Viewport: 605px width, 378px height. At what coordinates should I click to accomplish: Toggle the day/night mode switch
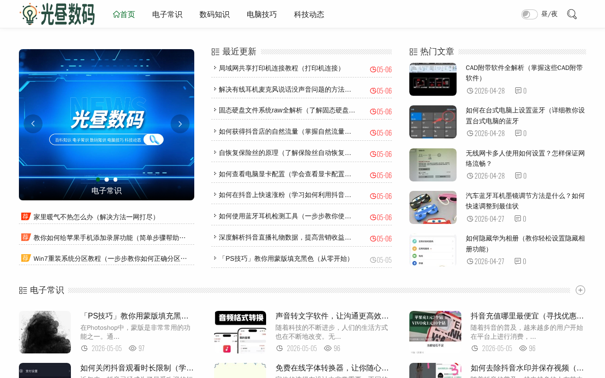[529, 14]
